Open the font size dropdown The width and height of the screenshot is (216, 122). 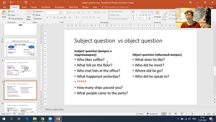(67, 13)
